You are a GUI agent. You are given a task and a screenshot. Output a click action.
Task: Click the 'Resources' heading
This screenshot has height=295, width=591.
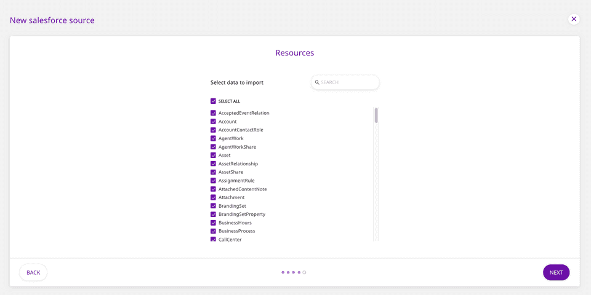[295, 53]
